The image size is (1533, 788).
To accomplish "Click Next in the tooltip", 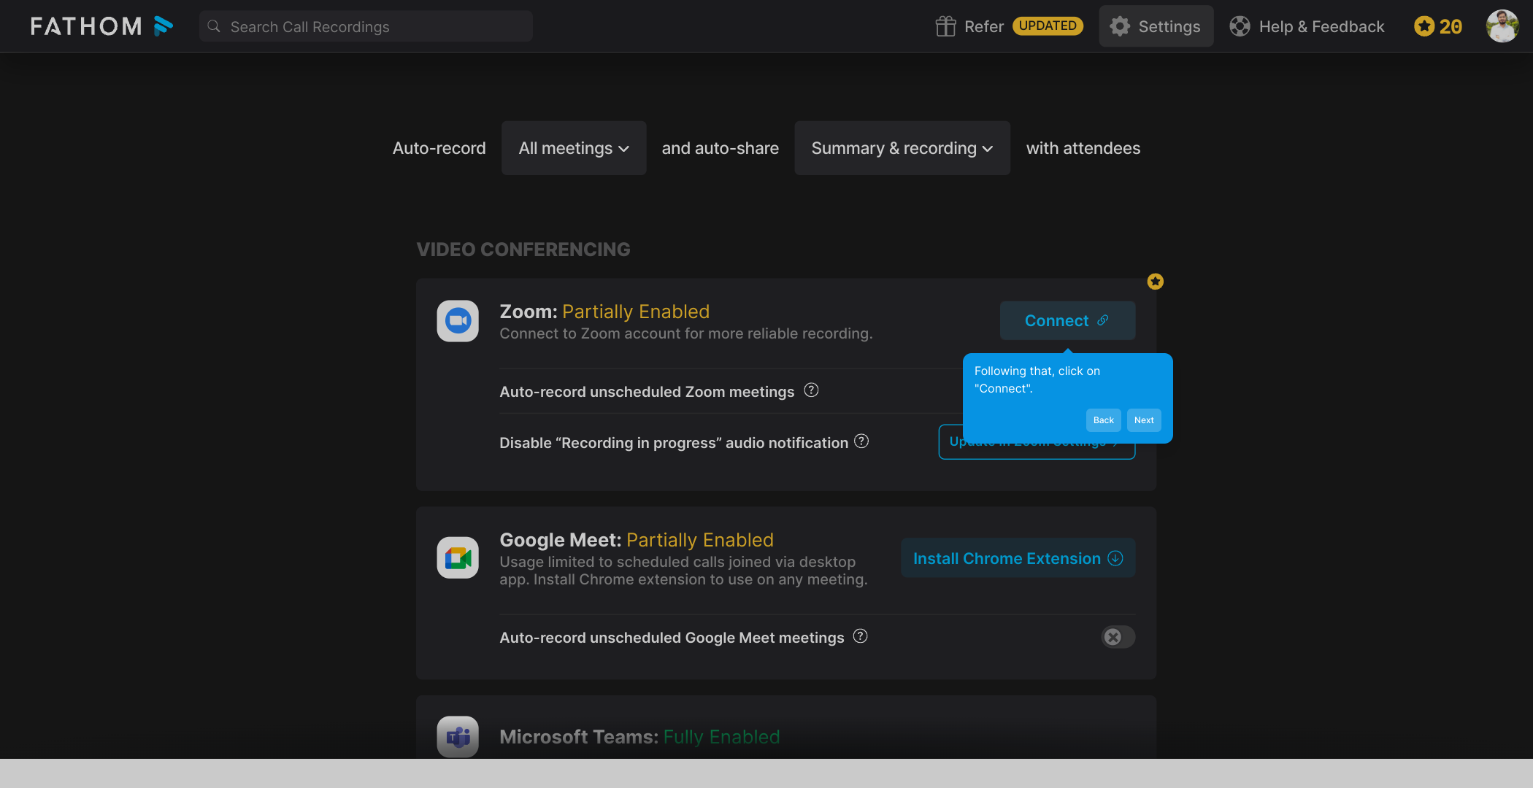I will (1144, 420).
